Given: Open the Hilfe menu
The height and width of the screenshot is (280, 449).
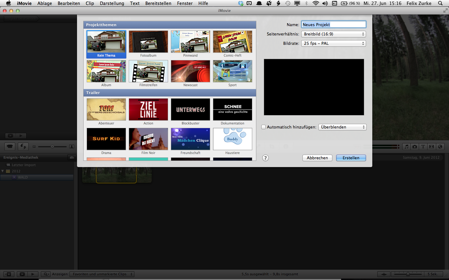Looking at the screenshot, I should point(203,3).
